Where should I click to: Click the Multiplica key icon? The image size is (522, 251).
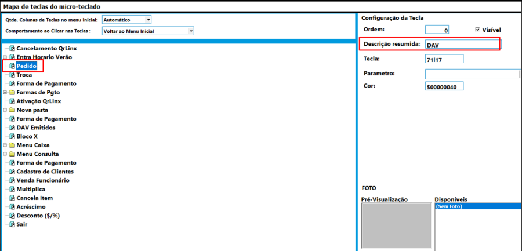(12, 190)
